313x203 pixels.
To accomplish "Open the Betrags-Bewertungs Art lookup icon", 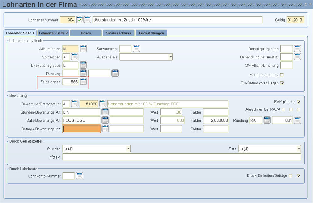I will click(105, 129).
